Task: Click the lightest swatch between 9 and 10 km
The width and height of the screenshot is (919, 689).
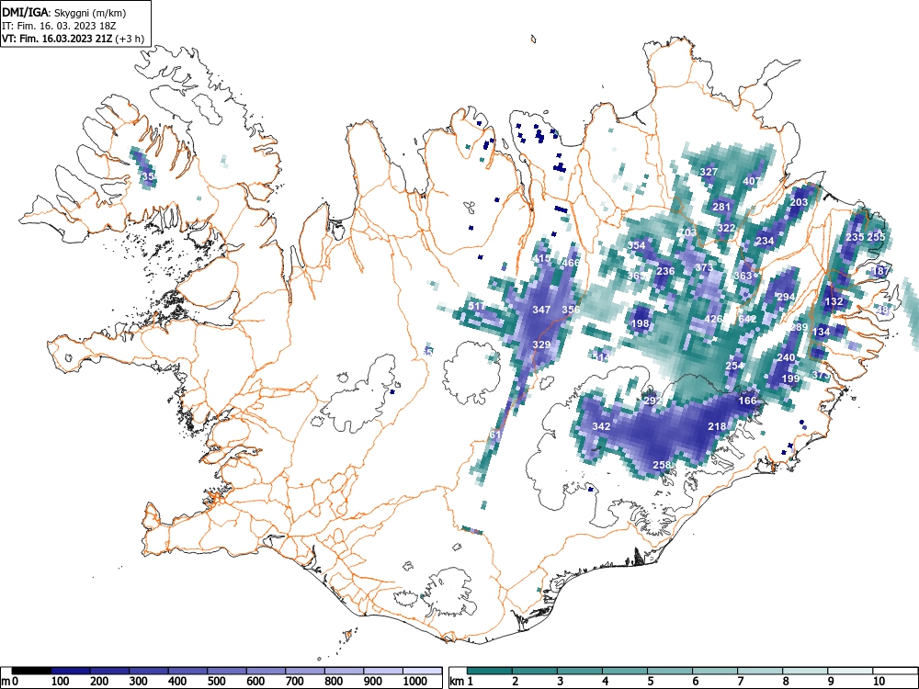Action: [x=850, y=671]
